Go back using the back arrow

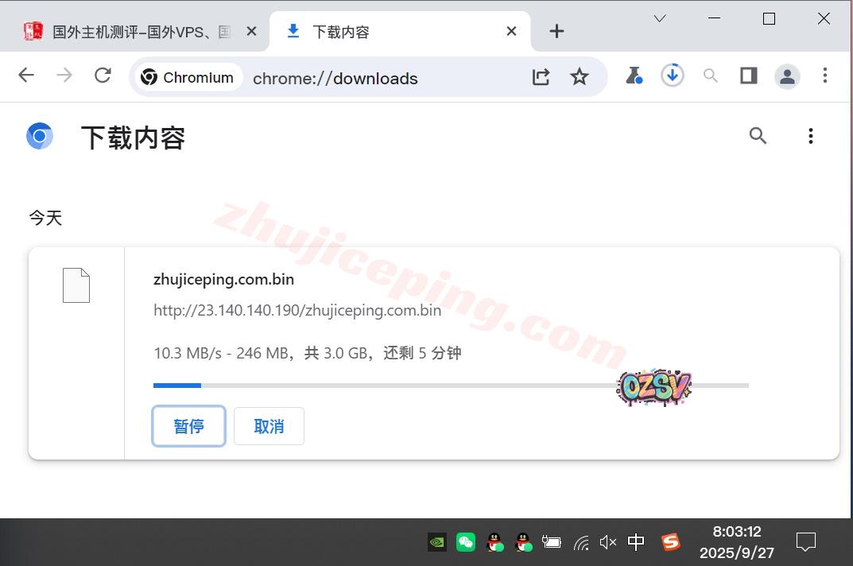tap(26, 76)
